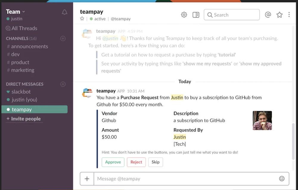This screenshot has height=190, width=298.
Task: Click the 4:59 PM timestamp
Action: point(135,31)
